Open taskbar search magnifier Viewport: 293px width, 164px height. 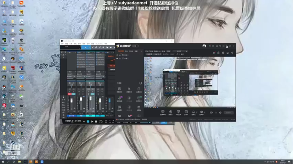tap(8, 162)
